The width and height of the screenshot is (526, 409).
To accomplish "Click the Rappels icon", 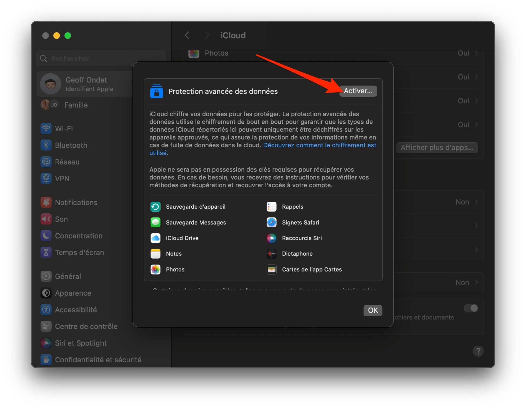I will [x=272, y=207].
